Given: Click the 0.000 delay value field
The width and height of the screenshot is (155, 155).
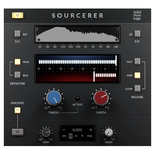Looking at the screenshot, I should (x=77, y=130).
